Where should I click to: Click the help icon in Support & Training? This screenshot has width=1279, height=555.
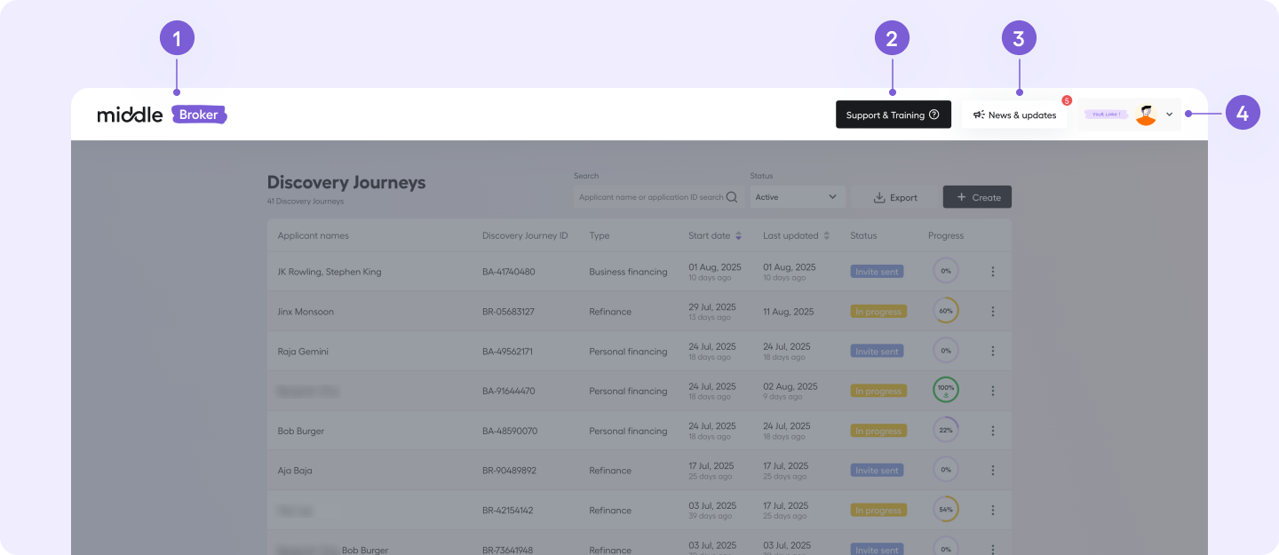pyautogui.click(x=934, y=115)
